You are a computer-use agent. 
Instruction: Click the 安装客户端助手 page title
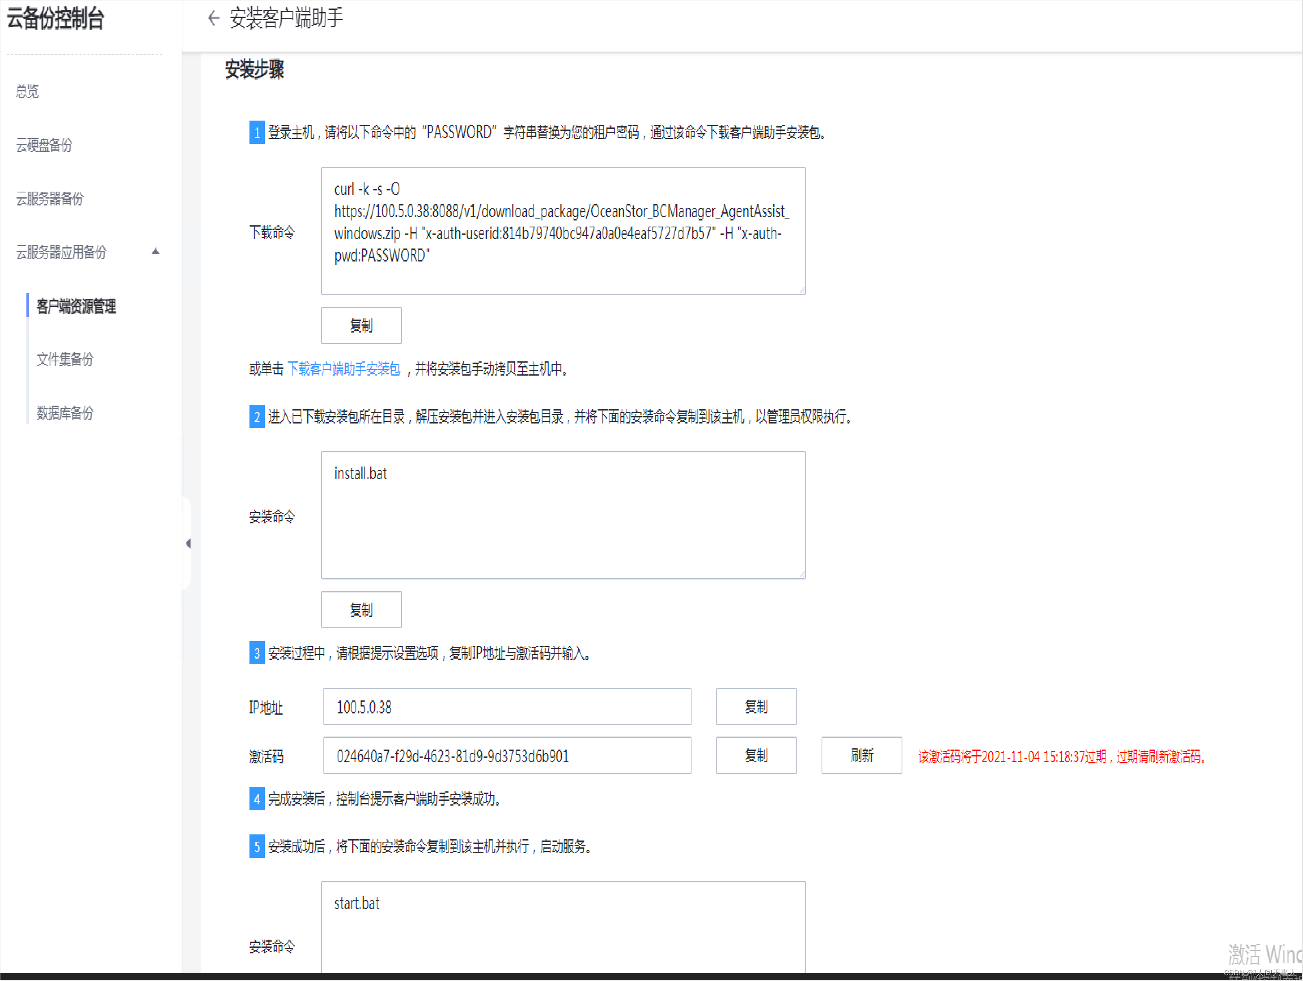286,18
